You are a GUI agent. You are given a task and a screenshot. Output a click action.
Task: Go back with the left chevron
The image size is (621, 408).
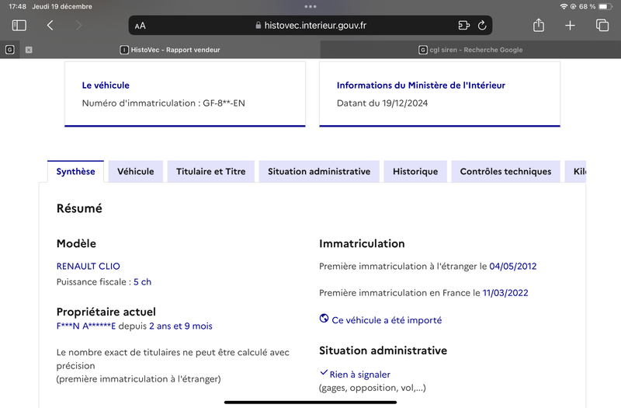pyautogui.click(x=50, y=26)
